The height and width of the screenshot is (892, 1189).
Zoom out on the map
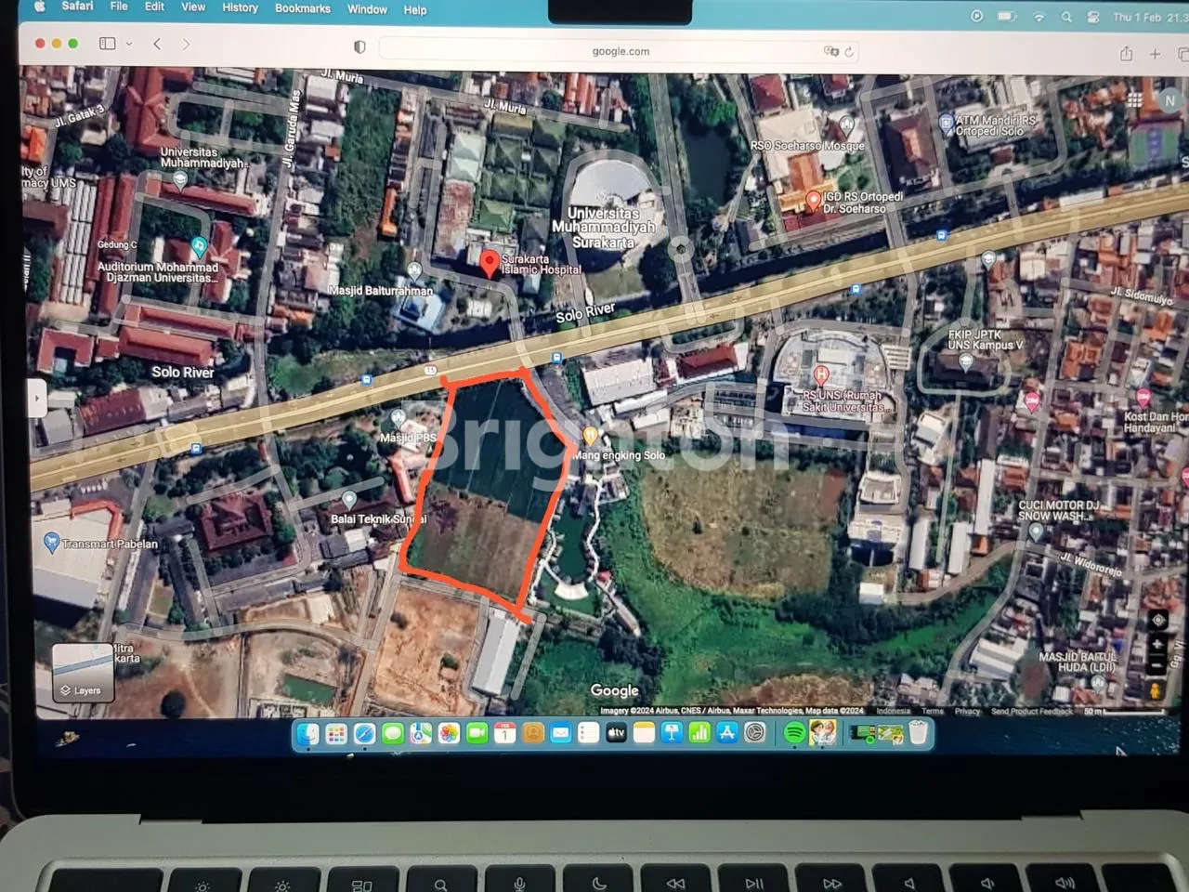tap(1156, 666)
